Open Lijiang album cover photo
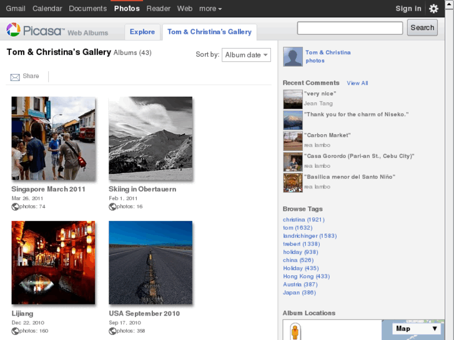The image size is (454, 340). click(53, 263)
